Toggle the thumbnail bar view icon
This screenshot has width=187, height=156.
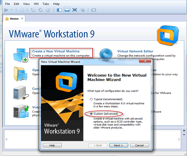point(67,10)
